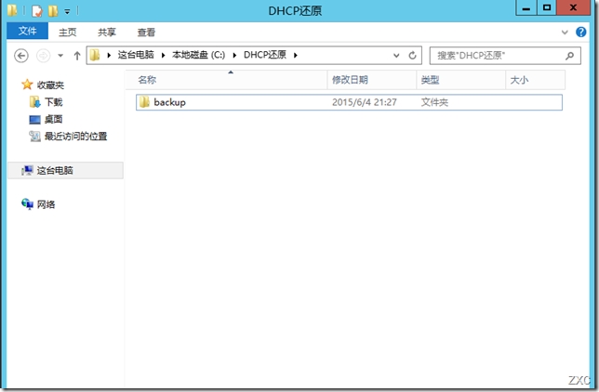This screenshot has height=392, width=599.
Task: Expand the arrow after DHCP还原 in path
Action: point(295,56)
